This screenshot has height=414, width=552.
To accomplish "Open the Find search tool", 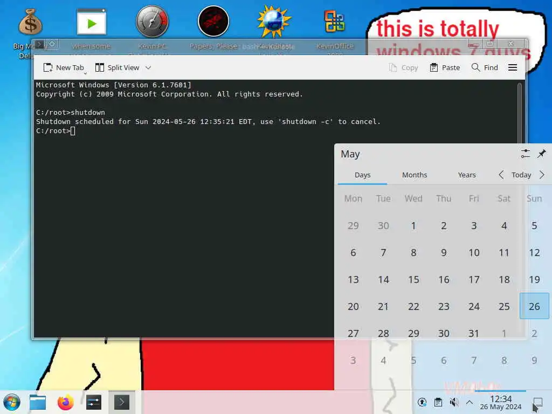I will tap(485, 67).
